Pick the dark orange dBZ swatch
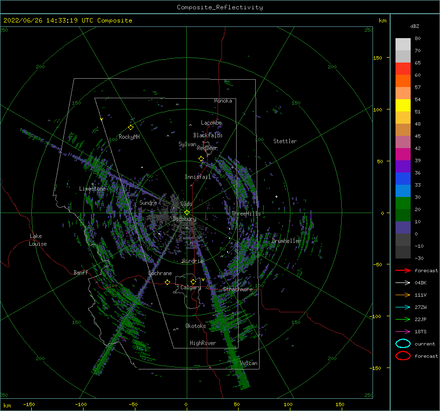This screenshot has width=440, height=411. (x=403, y=81)
